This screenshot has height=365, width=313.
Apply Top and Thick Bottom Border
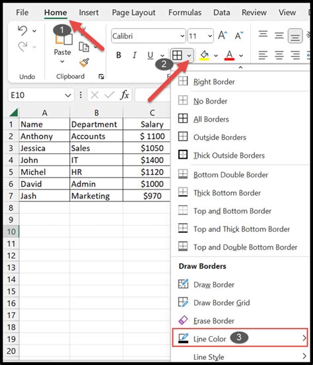[x=240, y=229]
